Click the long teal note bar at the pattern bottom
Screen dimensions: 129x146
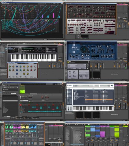(x=45, y=111)
